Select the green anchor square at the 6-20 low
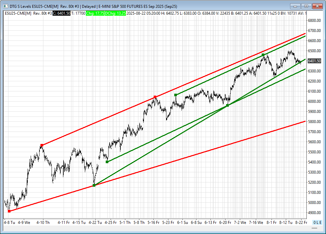This screenshot has height=234, width=326. coord(227,105)
